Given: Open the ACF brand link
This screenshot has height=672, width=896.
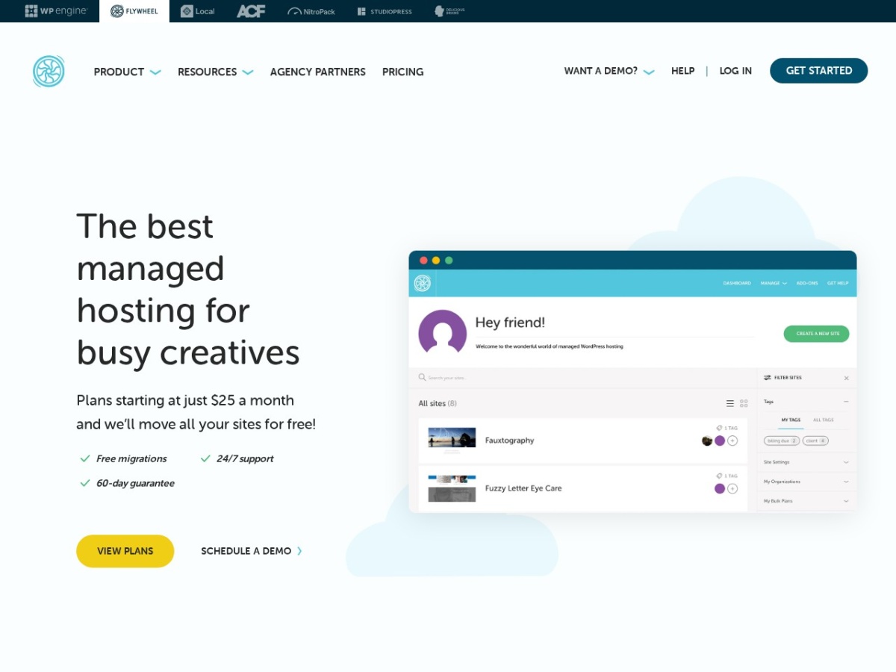Looking at the screenshot, I should (251, 11).
